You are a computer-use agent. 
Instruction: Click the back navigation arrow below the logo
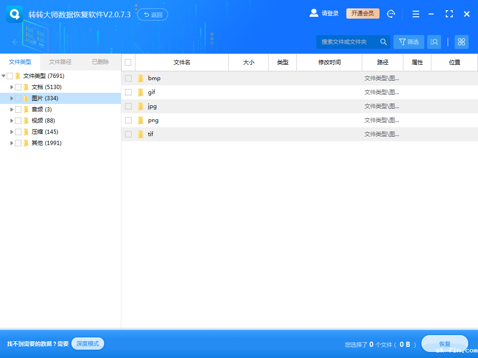(14, 42)
